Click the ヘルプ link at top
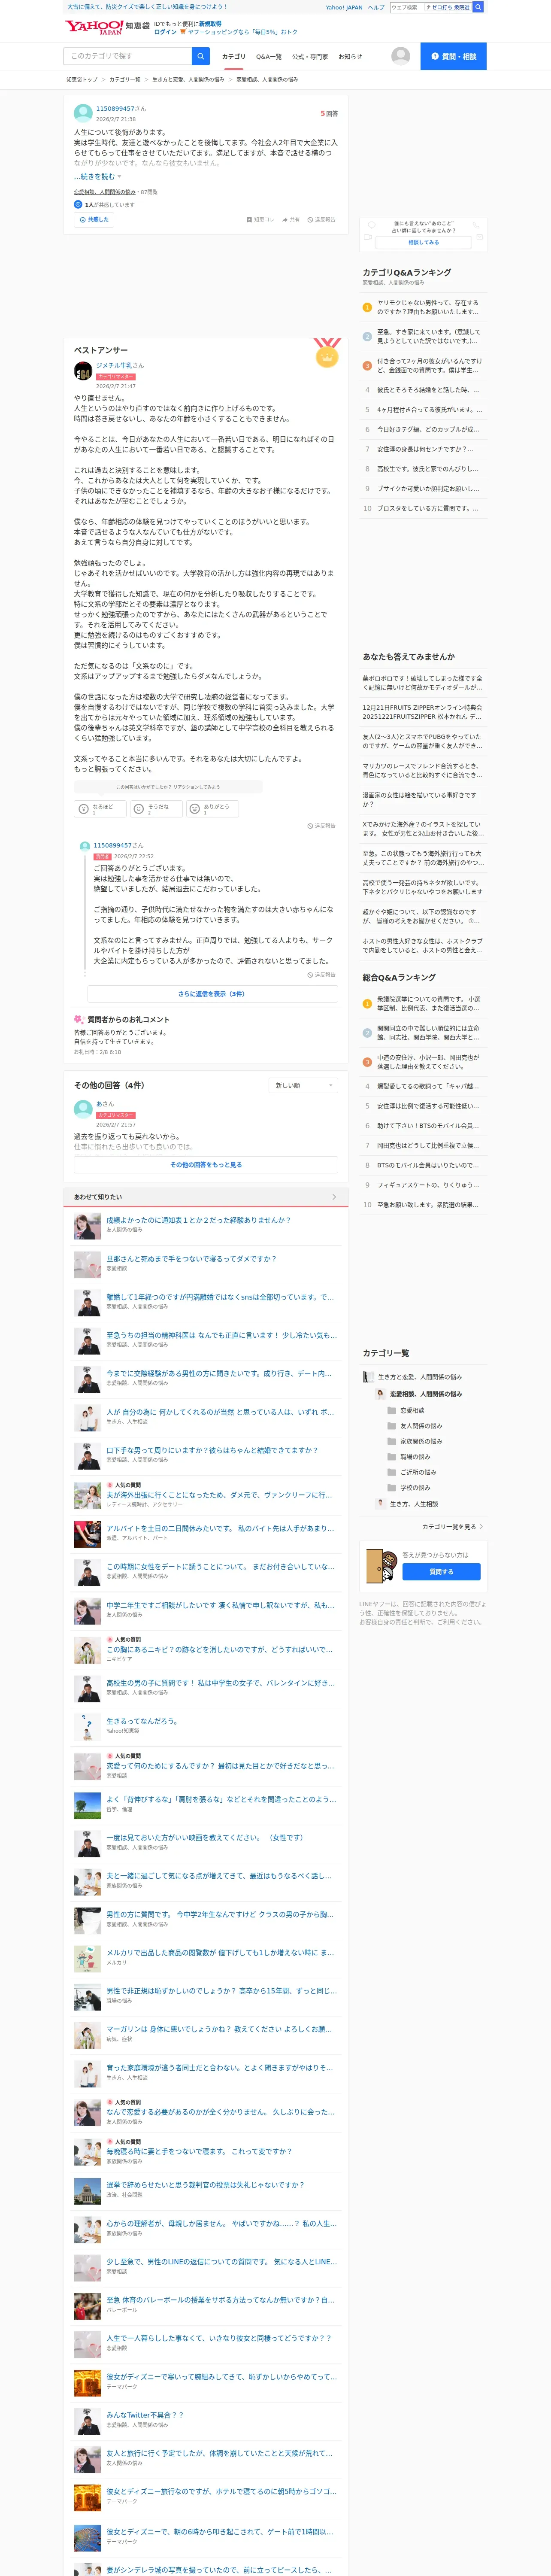 tap(376, 7)
